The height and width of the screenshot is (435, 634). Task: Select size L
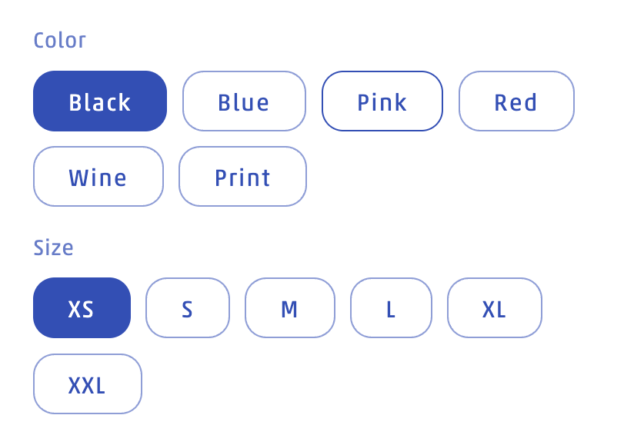click(x=391, y=308)
